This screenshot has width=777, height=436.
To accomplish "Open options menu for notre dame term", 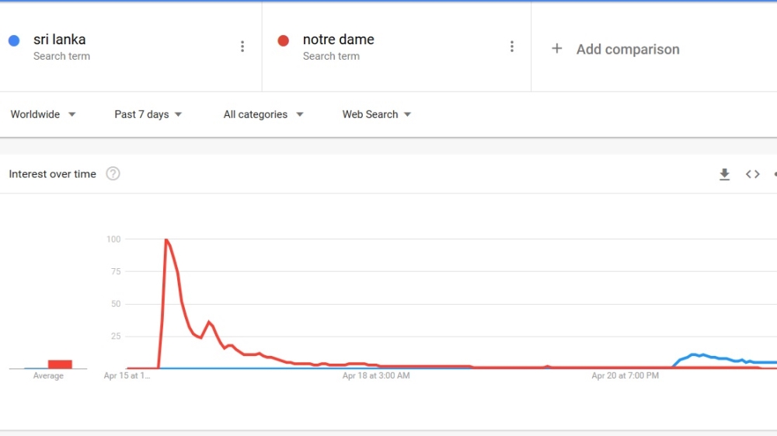I will tap(511, 47).
